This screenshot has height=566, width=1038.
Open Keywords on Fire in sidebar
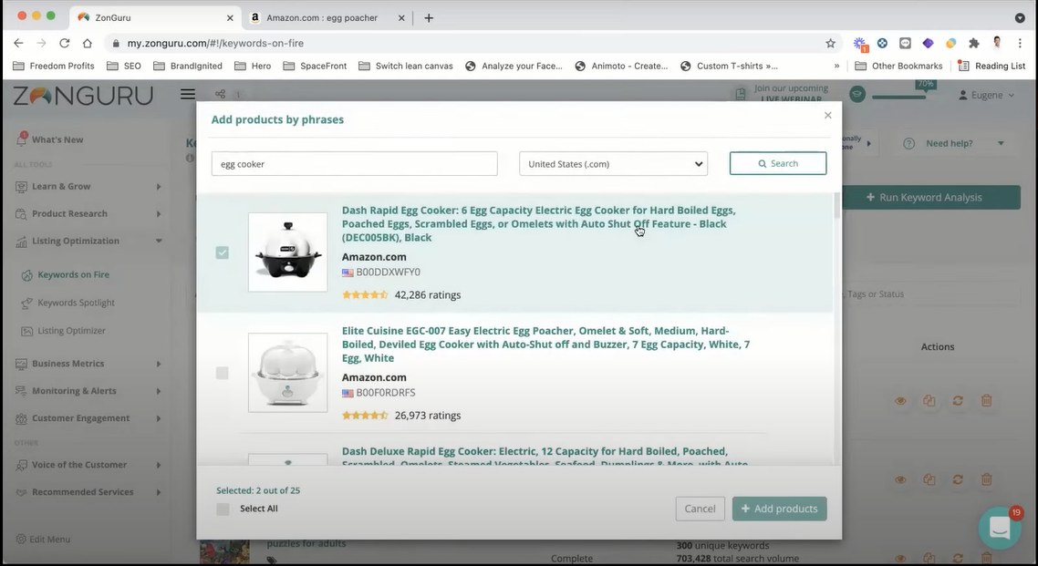click(x=74, y=274)
